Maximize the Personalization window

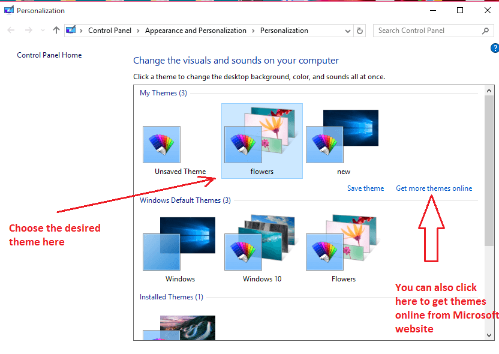[460, 11]
